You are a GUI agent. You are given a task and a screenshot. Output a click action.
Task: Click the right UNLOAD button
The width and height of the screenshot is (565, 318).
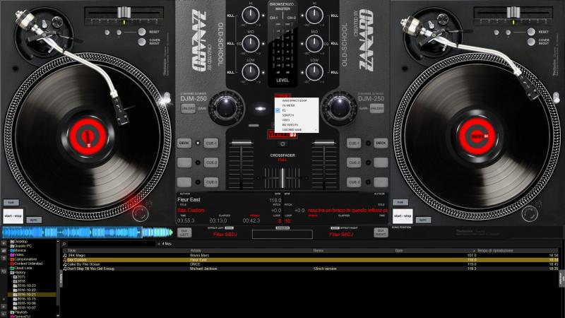pyautogui.click(x=377, y=108)
